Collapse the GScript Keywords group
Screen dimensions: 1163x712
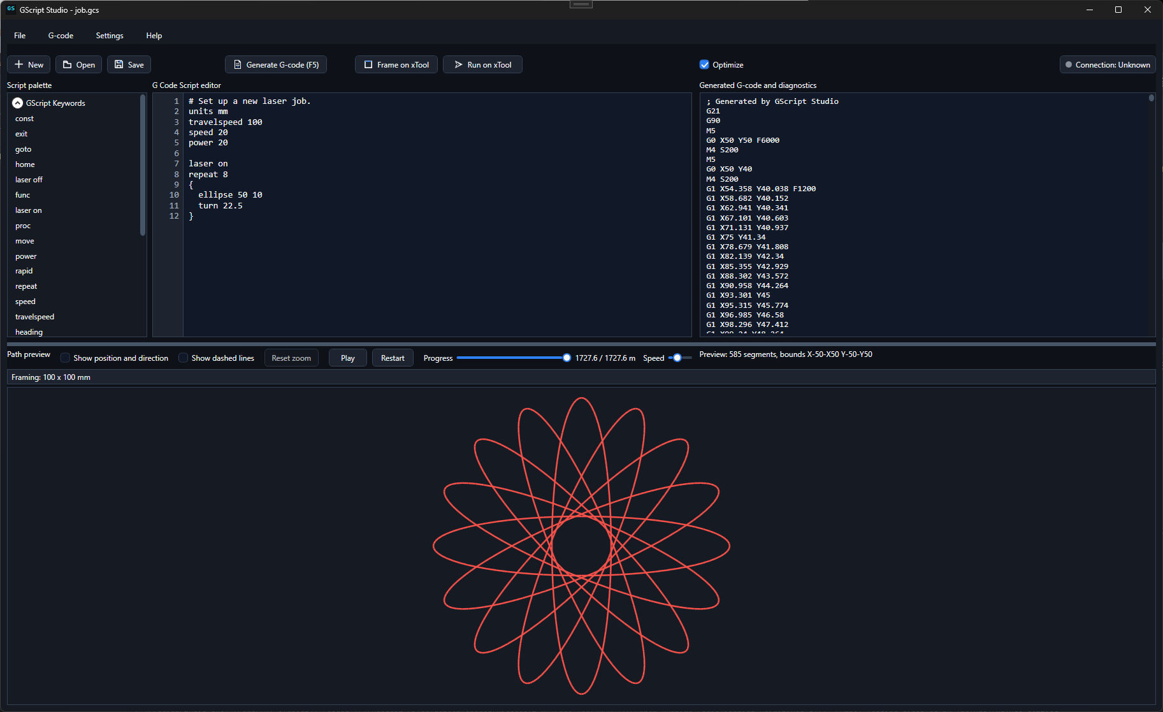pyautogui.click(x=18, y=103)
